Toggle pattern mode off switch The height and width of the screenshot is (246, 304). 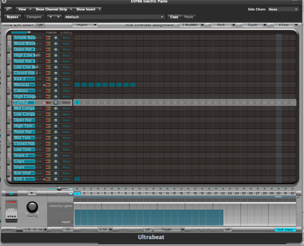click(147, 230)
